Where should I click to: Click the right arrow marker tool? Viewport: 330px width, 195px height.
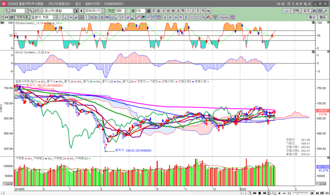[181, 17]
